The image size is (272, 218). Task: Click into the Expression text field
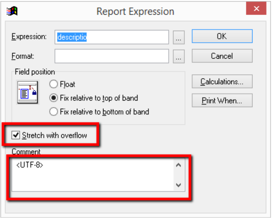[111, 37]
